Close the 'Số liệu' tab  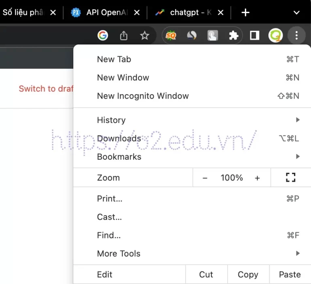click(x=53, y=13)
